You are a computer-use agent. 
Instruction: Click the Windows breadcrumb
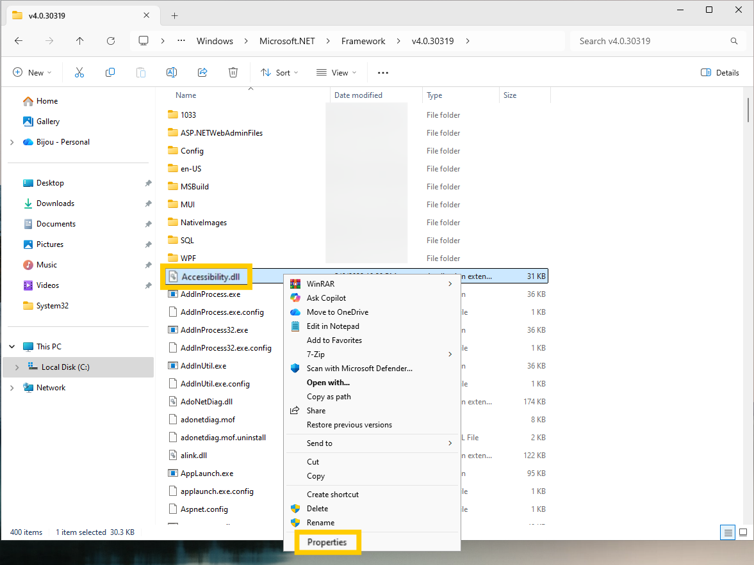(x=215, y=41)
